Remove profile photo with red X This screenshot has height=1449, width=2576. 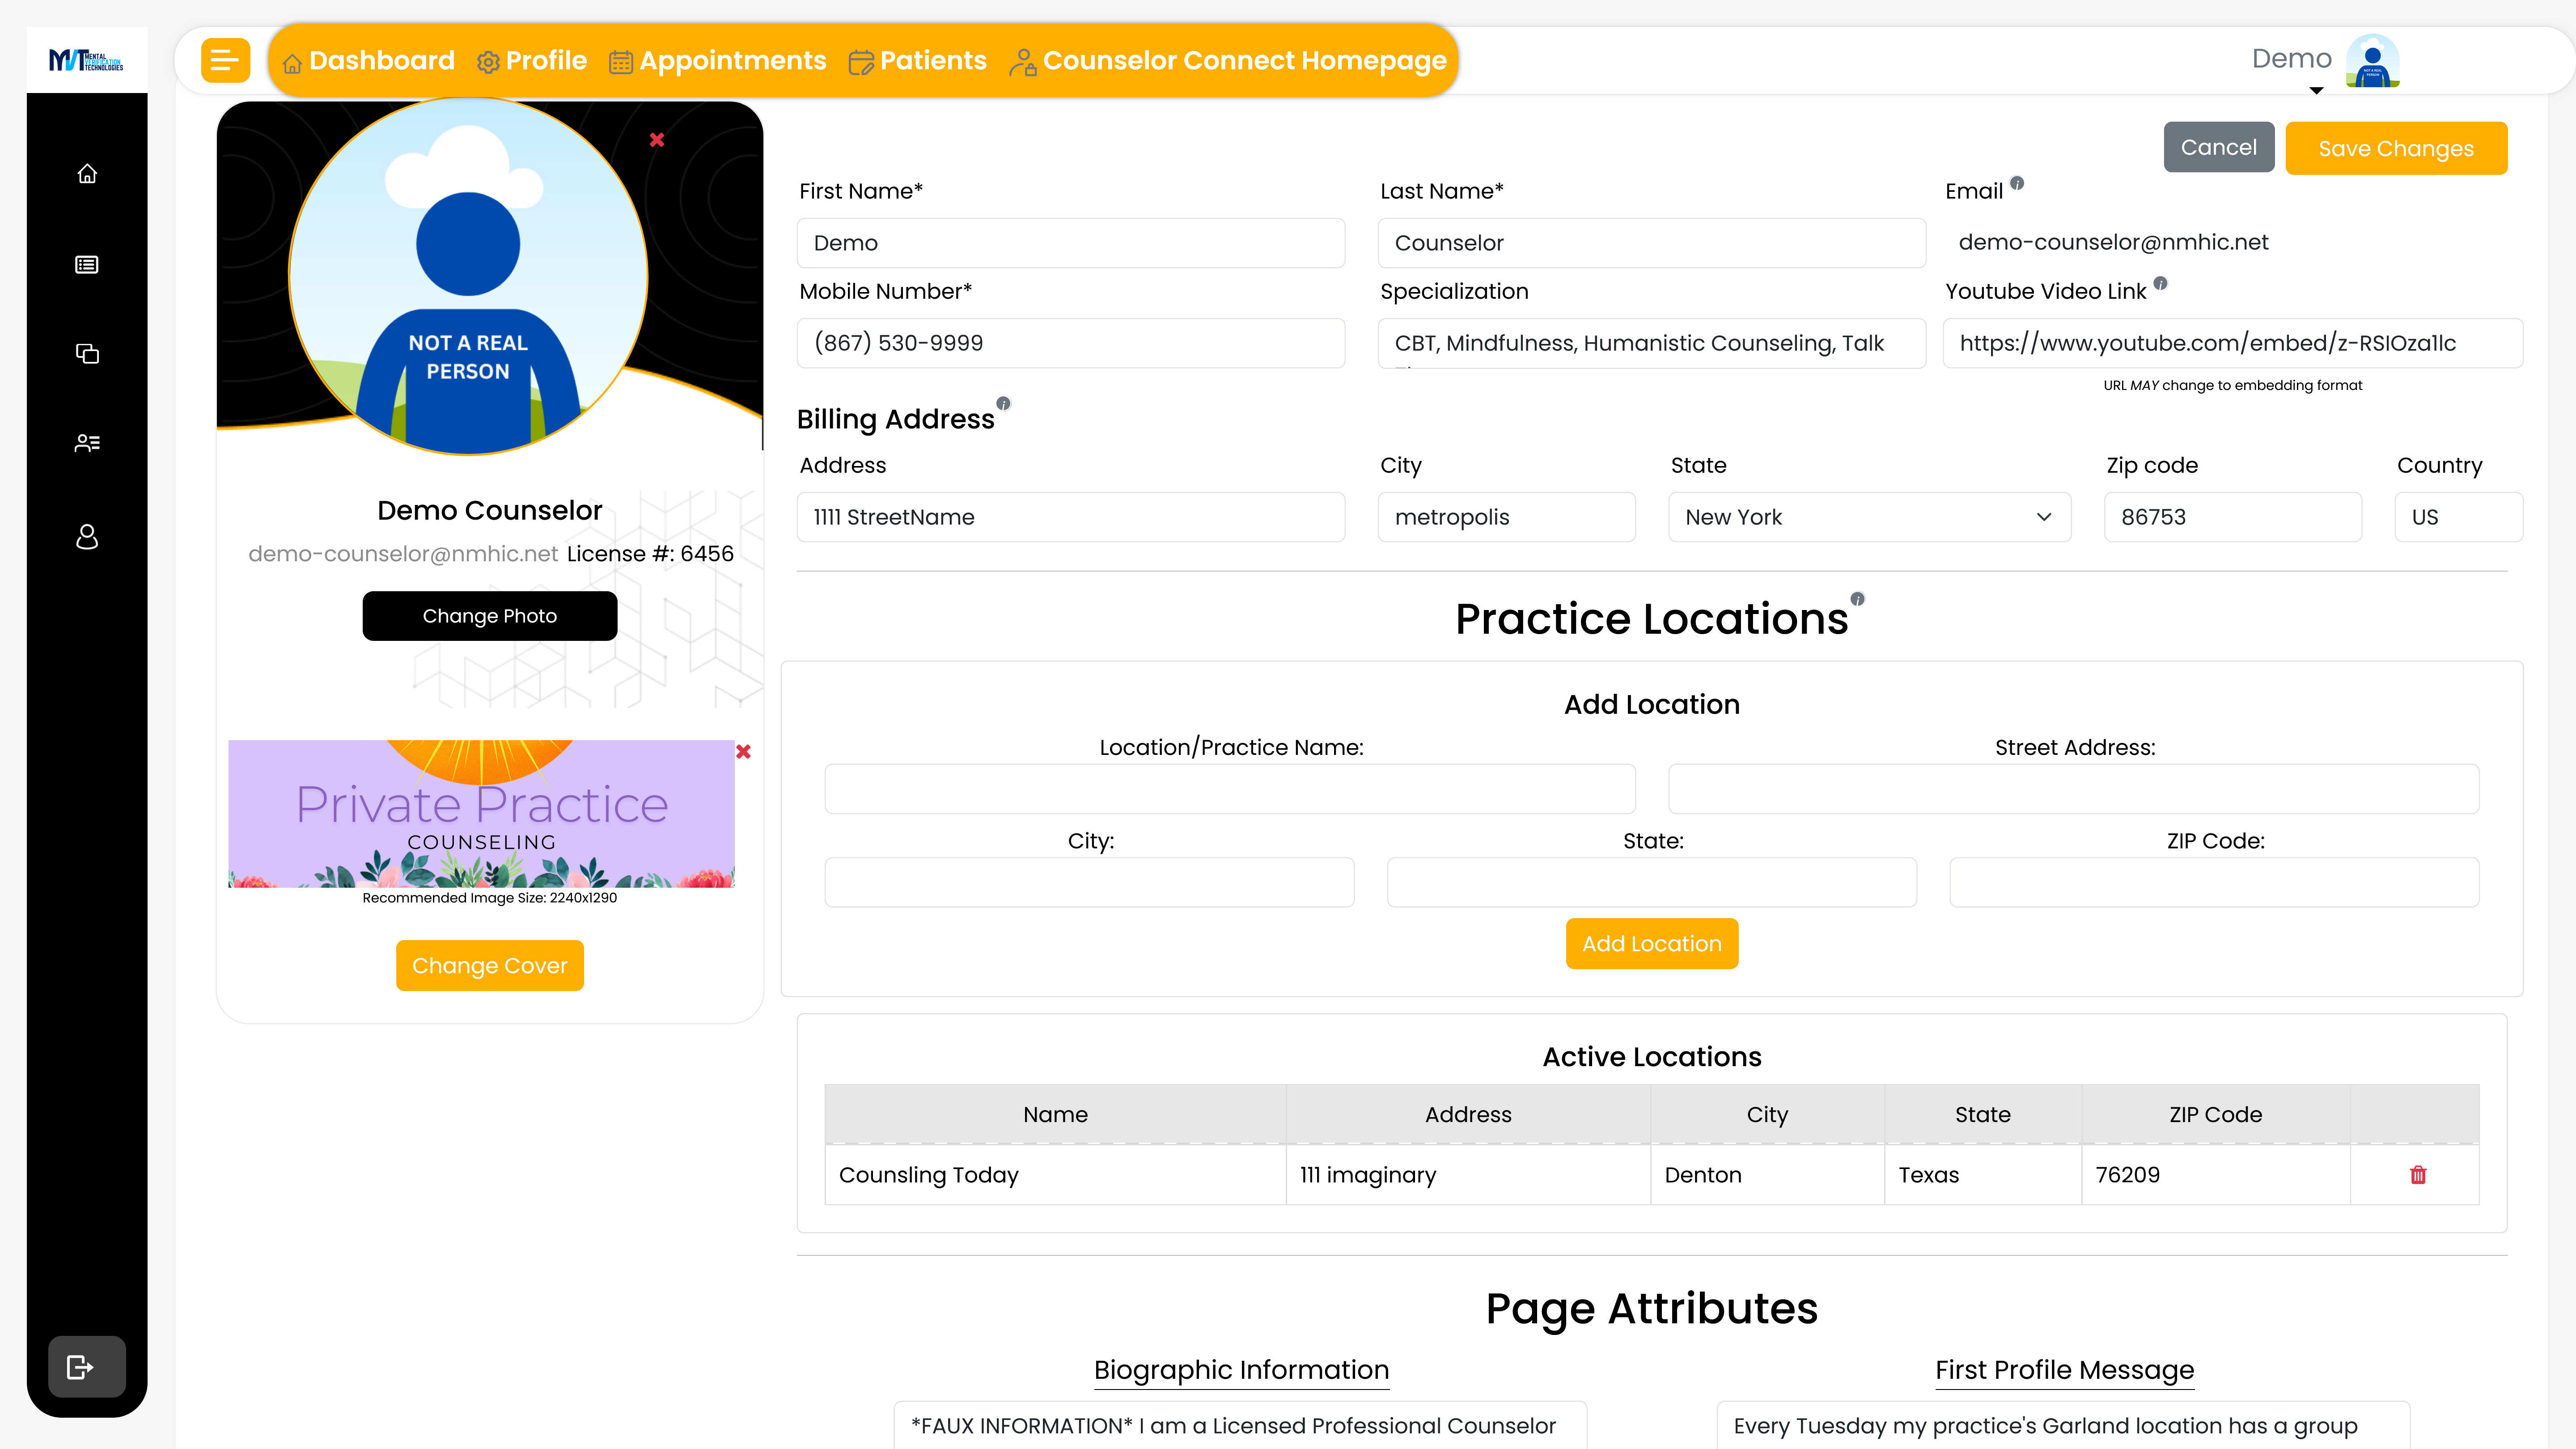657,140
